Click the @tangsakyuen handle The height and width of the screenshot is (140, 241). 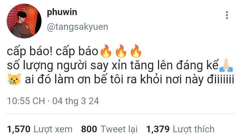(x=77, y=27)
